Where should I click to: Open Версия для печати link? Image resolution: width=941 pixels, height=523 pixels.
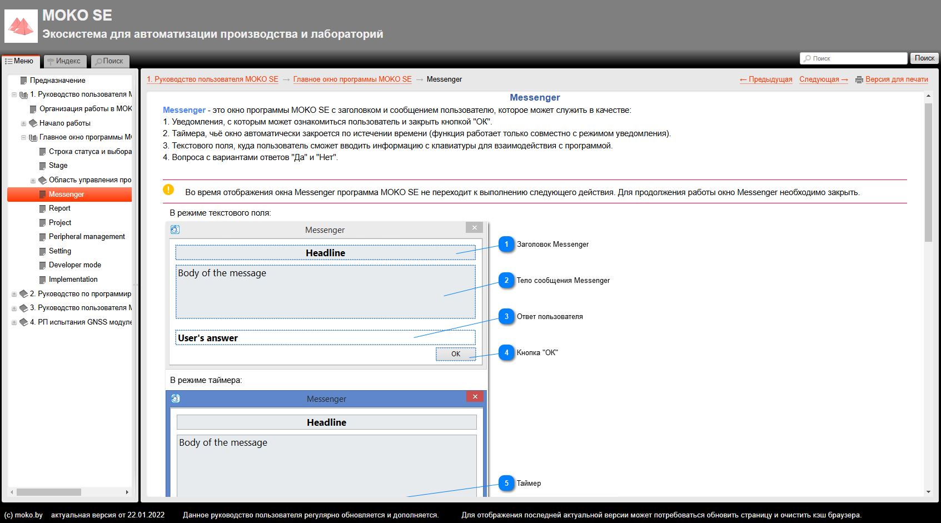(x=897, y=79)
